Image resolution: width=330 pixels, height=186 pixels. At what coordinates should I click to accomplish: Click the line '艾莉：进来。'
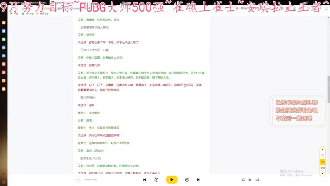pyautogui.click(x=85, y=120)
